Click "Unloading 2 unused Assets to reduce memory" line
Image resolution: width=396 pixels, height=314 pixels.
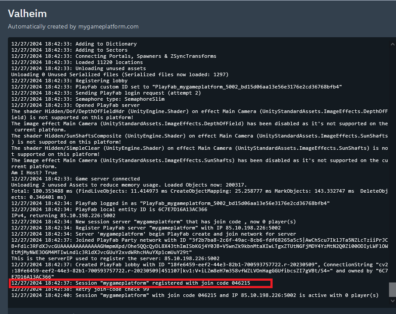click(x=129, y=185)
